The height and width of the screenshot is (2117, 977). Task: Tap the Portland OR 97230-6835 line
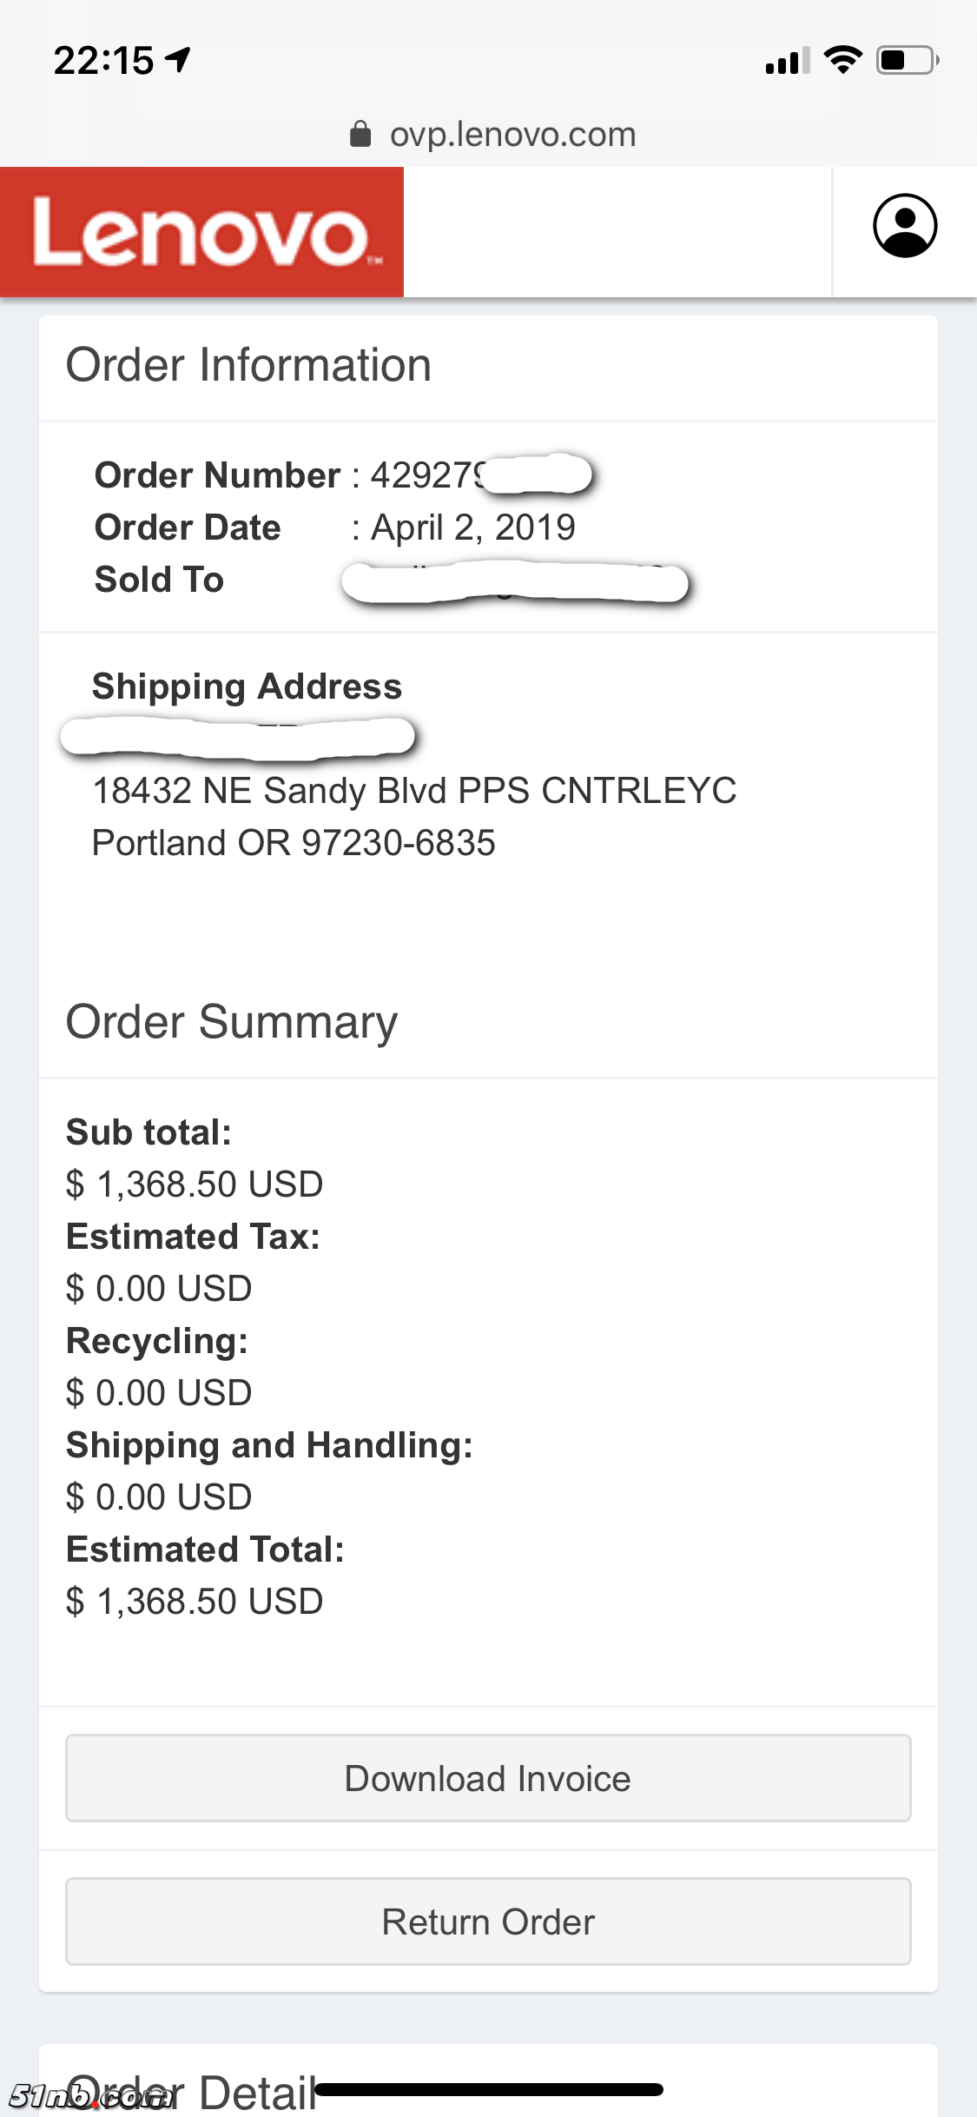[x=294, y=843]
